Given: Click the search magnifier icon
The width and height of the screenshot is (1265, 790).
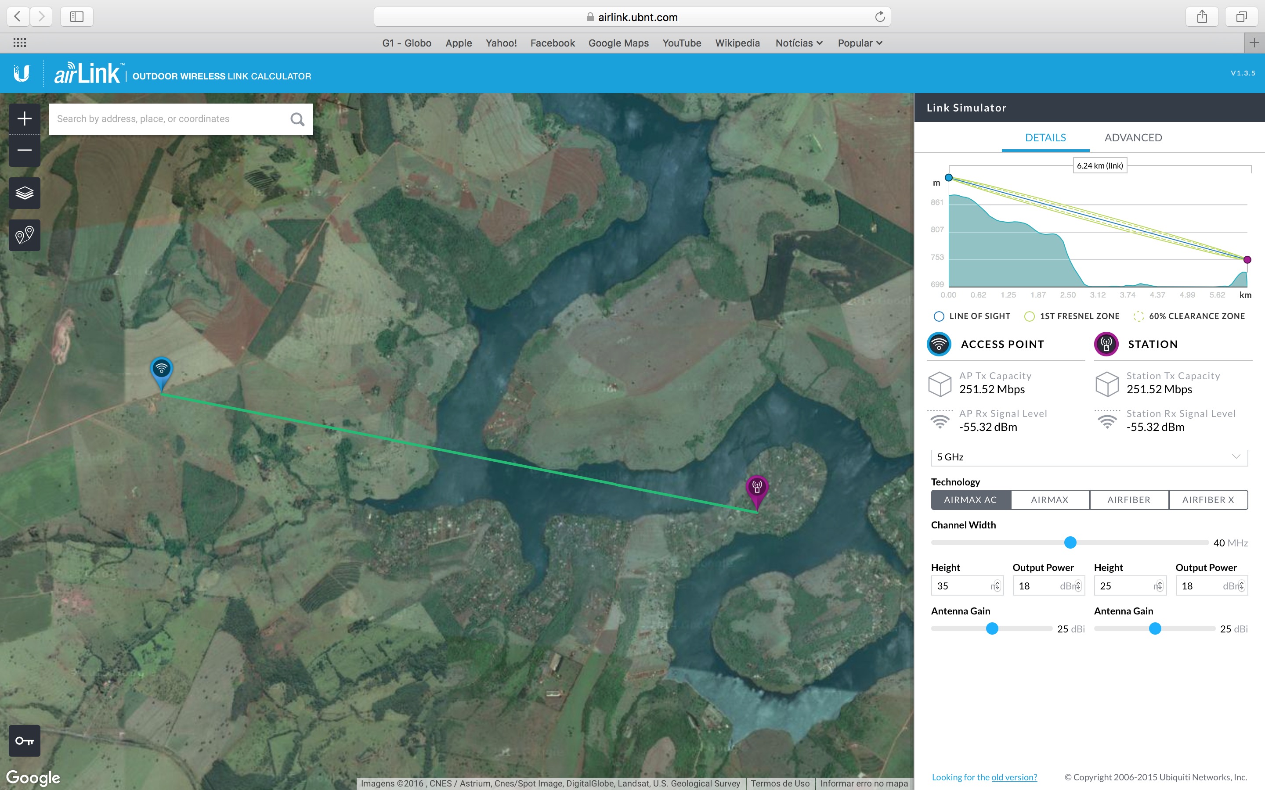Looking at the screenshot, I should pyautogui.click(x=297, y=119).
